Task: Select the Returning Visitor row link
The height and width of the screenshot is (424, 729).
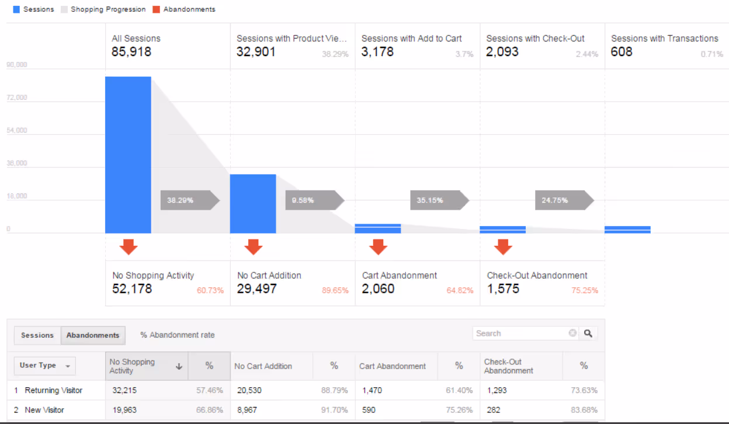Action: (55, 390)
